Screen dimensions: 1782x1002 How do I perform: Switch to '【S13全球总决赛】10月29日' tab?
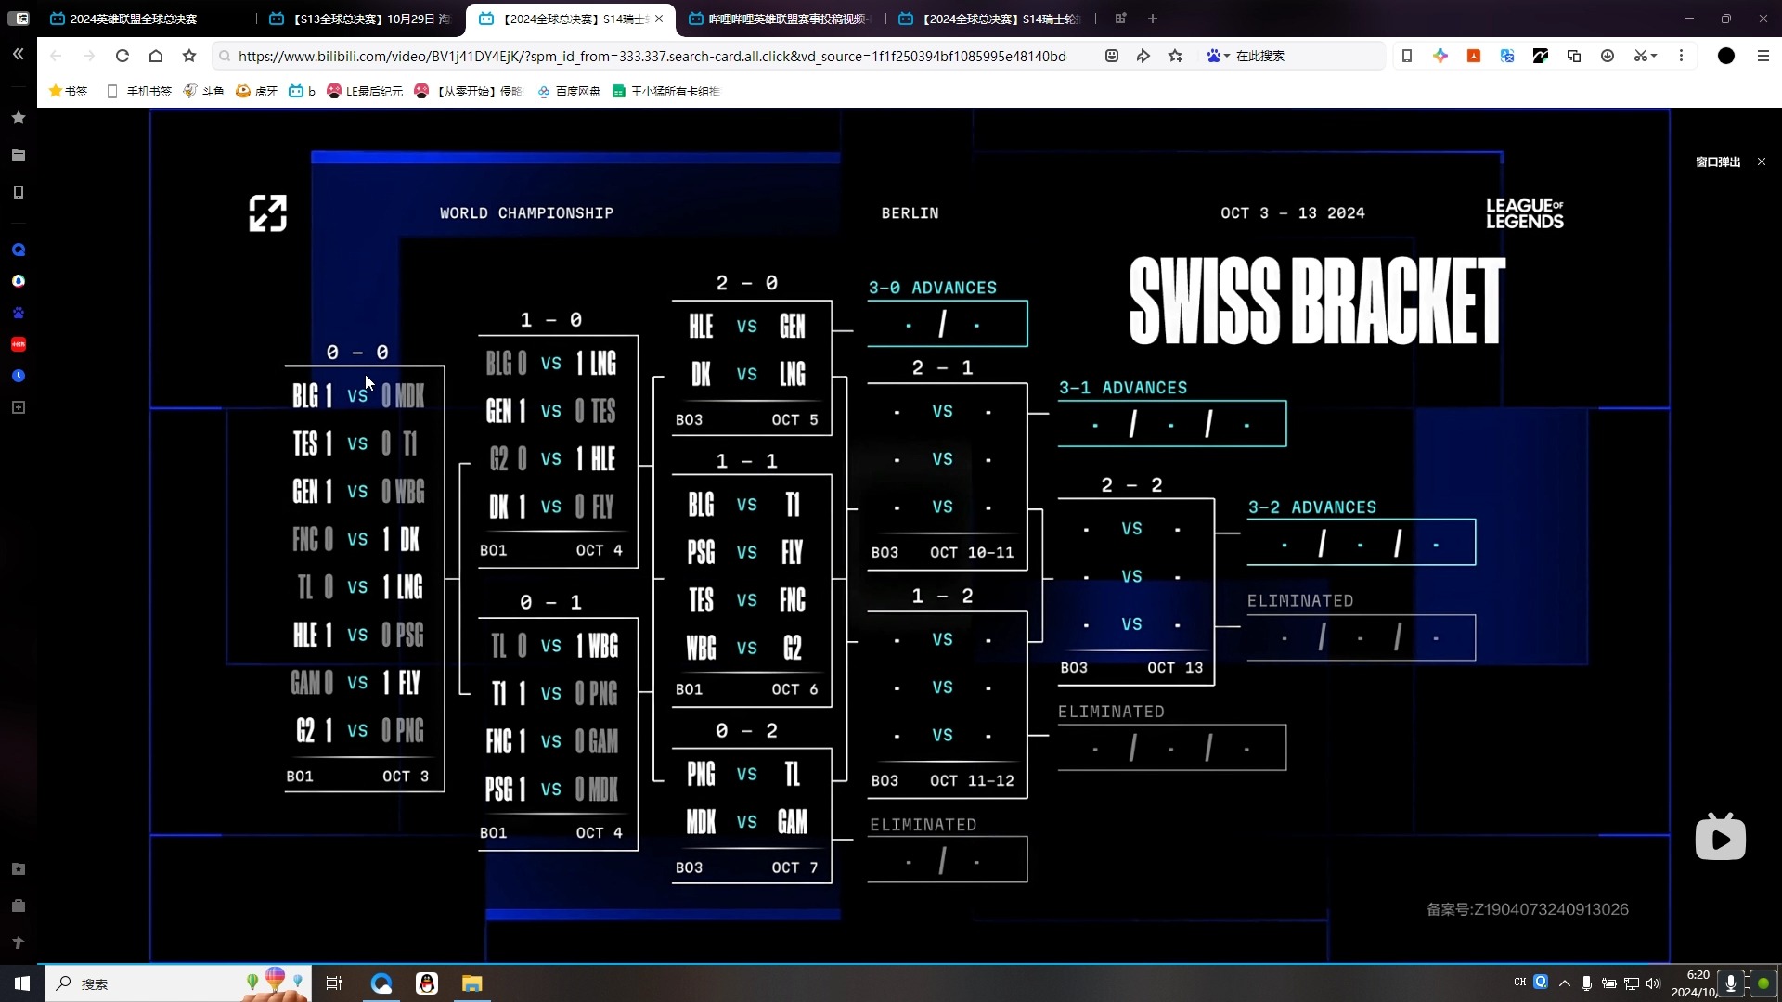click(x=360, y=19)
